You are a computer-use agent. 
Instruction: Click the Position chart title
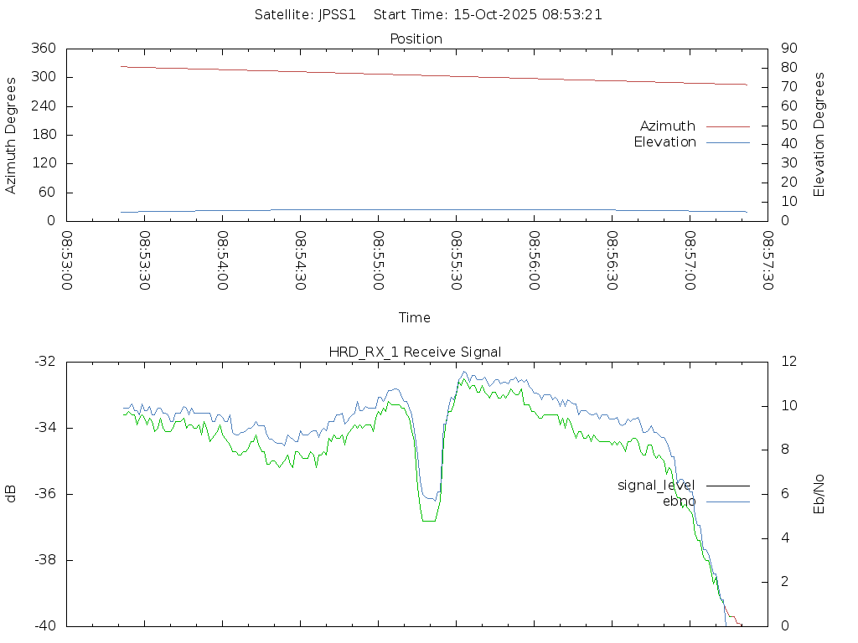(416, 39)
